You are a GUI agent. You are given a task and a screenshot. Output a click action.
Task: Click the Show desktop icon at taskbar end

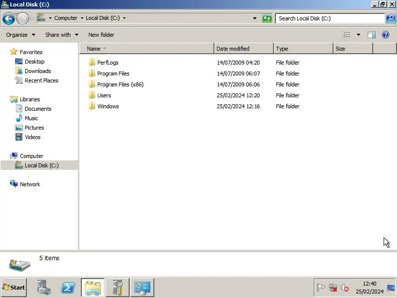[x=391, y=288]
